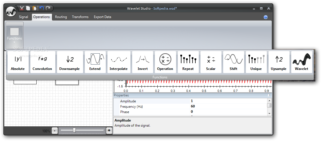
Task: Choose the Convolution function
Action: (x=42, y=62)
